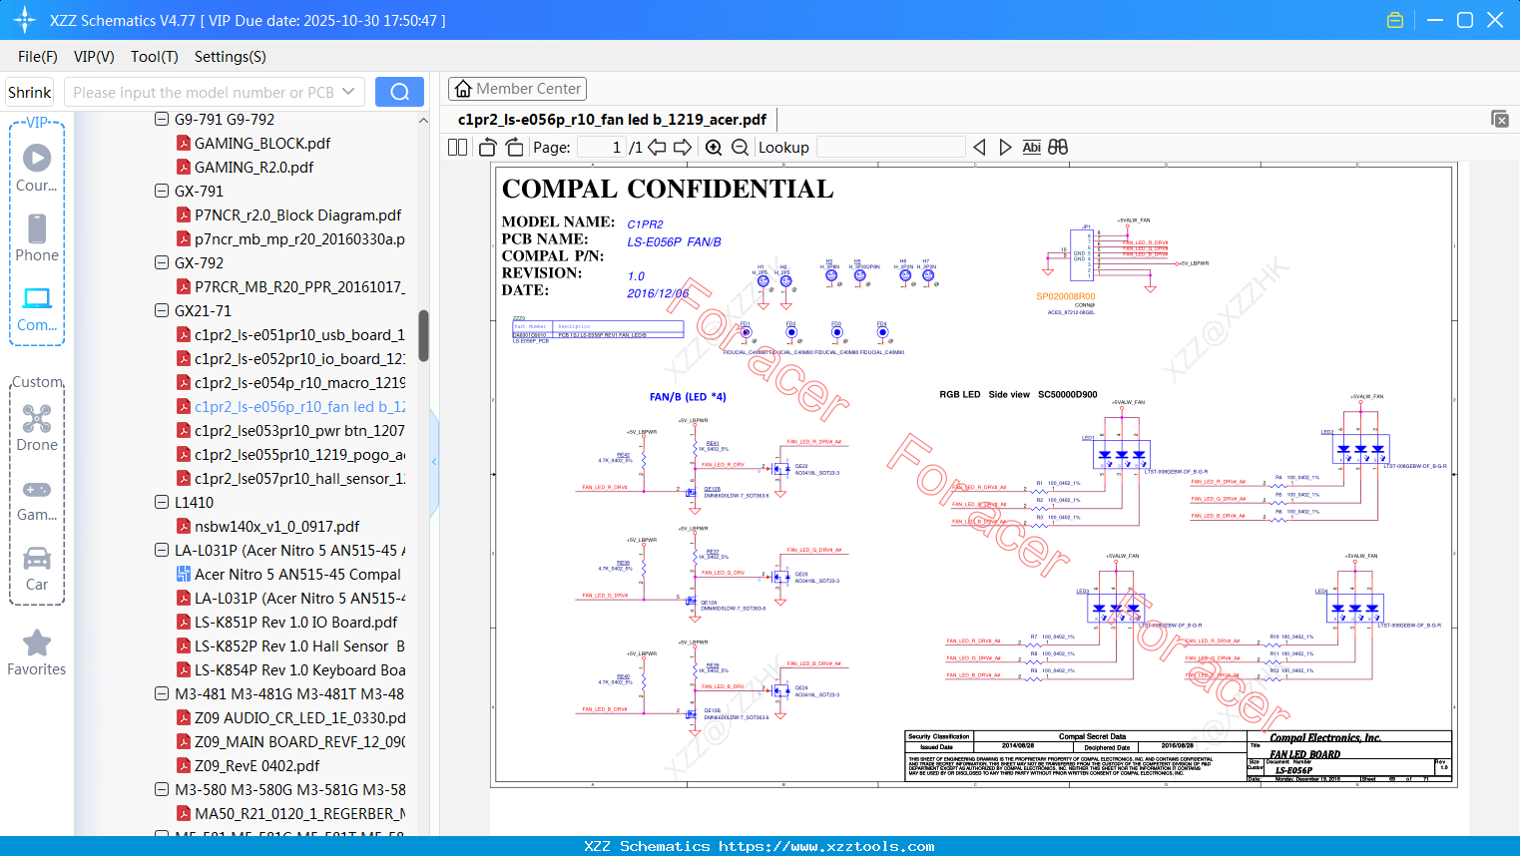This screenshot has height=856, width=1520.
Task: Toggle the two-page layout icon
Action: click(x=458, y=148)
